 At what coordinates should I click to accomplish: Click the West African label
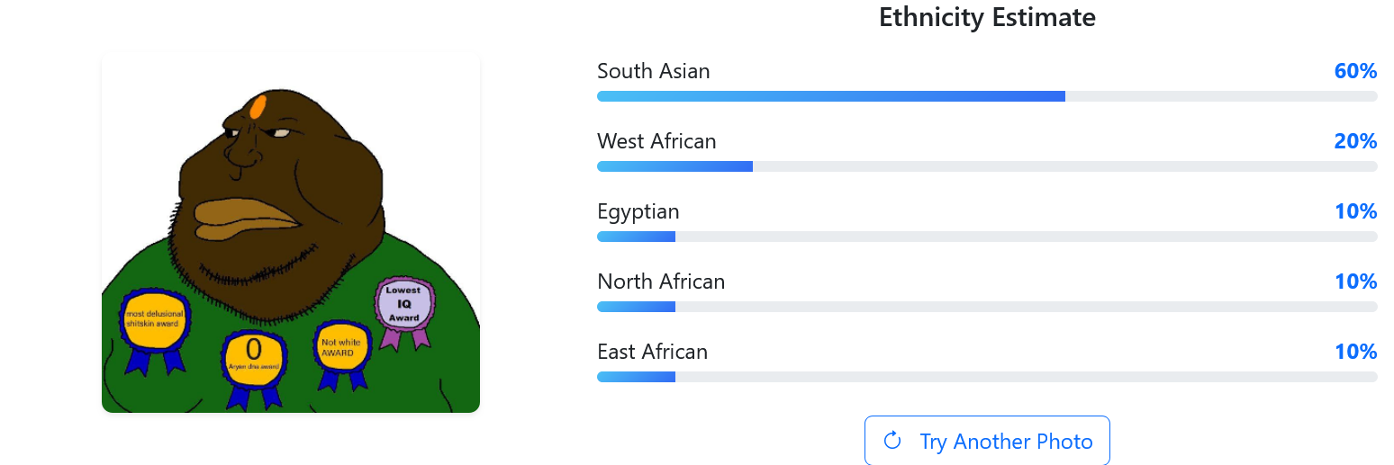(656, 141)
